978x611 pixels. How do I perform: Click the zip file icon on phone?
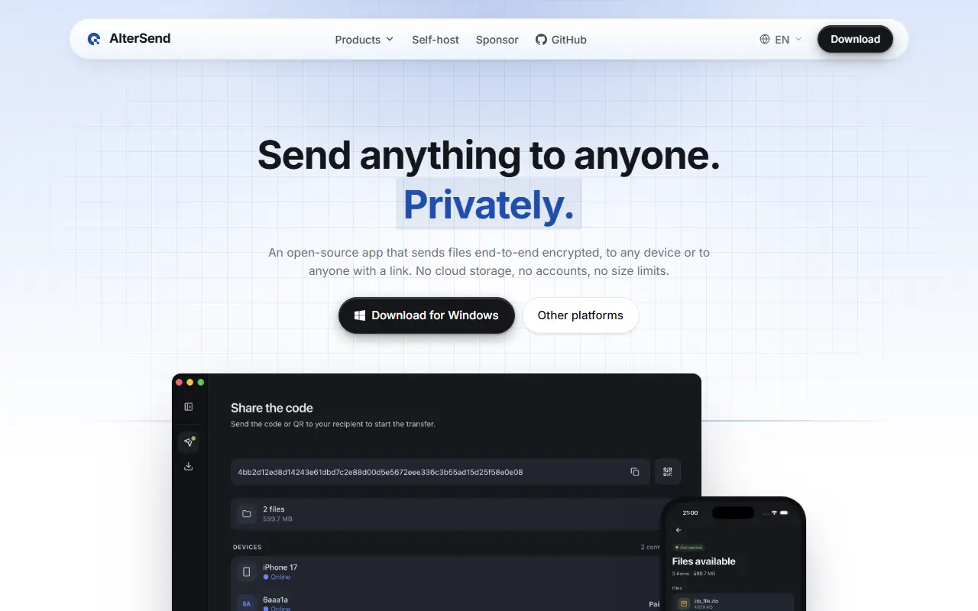coord(684,603)
